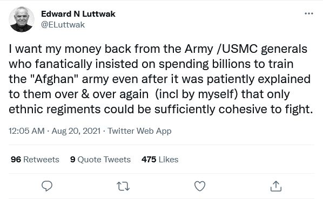The width and height of the screenshot is (323, 199).
Task: Click the reply speech bubble icon
Action: [47, 186]
